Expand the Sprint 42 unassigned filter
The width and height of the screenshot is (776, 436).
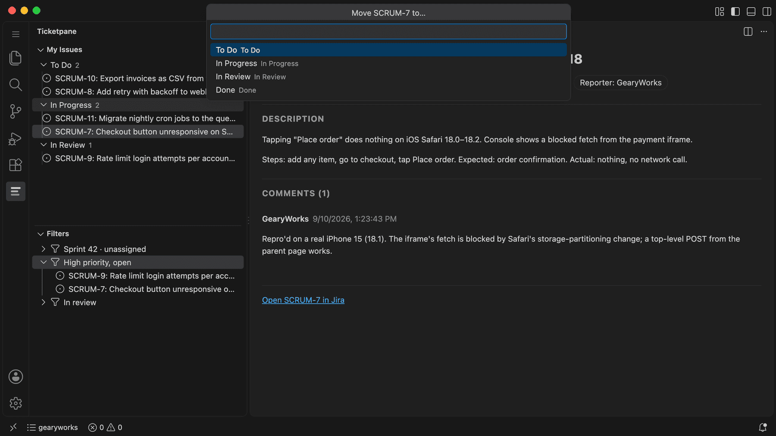click(44, 249)
